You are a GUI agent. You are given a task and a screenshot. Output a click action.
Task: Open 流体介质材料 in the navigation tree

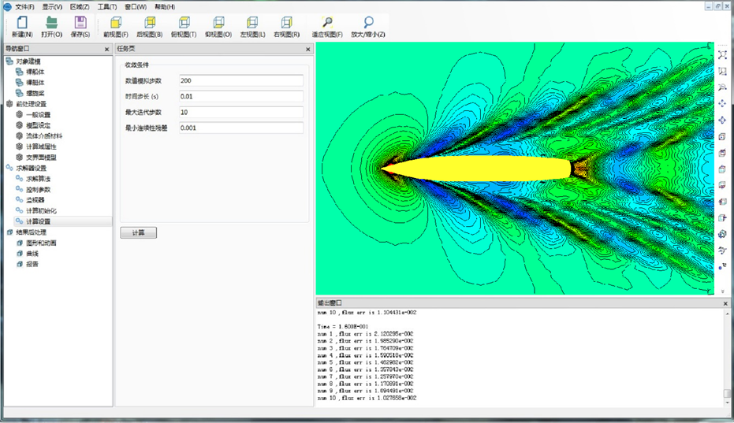pos(44,136)
